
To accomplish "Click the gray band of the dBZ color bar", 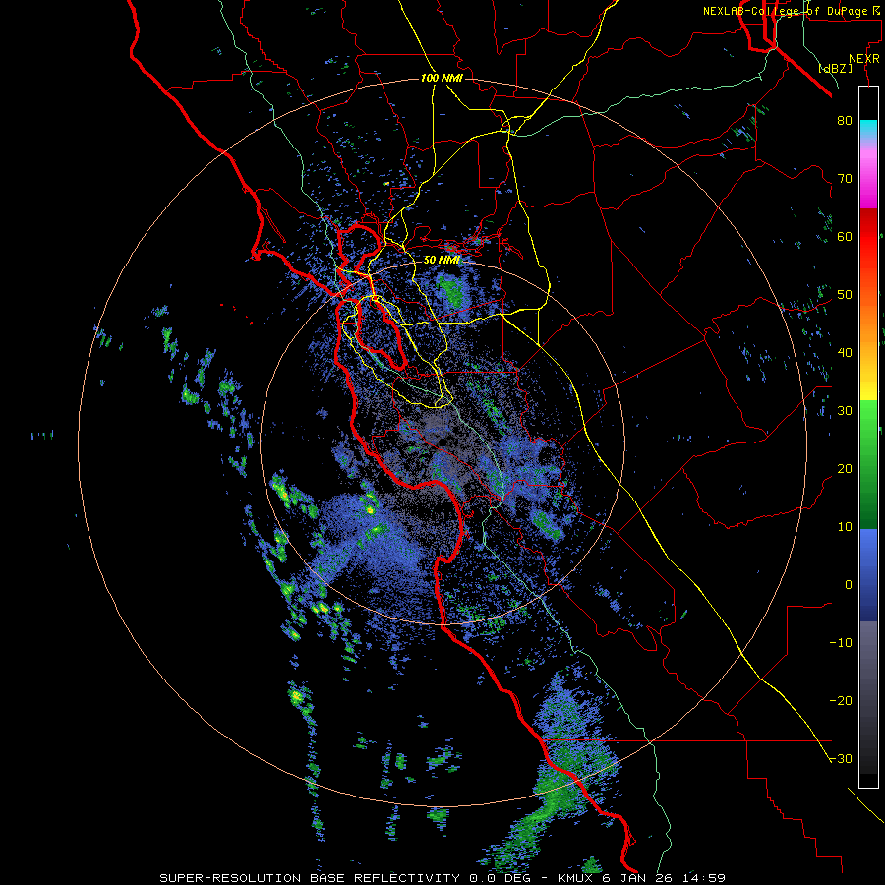I will [868, 697].
